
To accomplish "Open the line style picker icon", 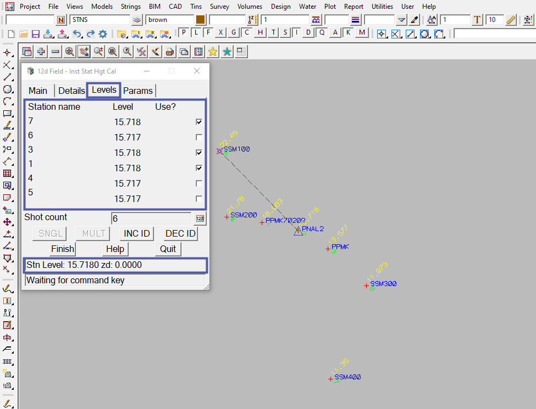I will (316, 20).
